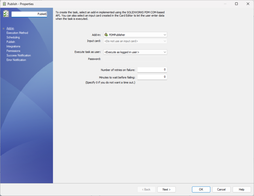Focus the Number of retries on failure field
The width and height of the screenshot is (254, 196).
(x=152, y=70)
